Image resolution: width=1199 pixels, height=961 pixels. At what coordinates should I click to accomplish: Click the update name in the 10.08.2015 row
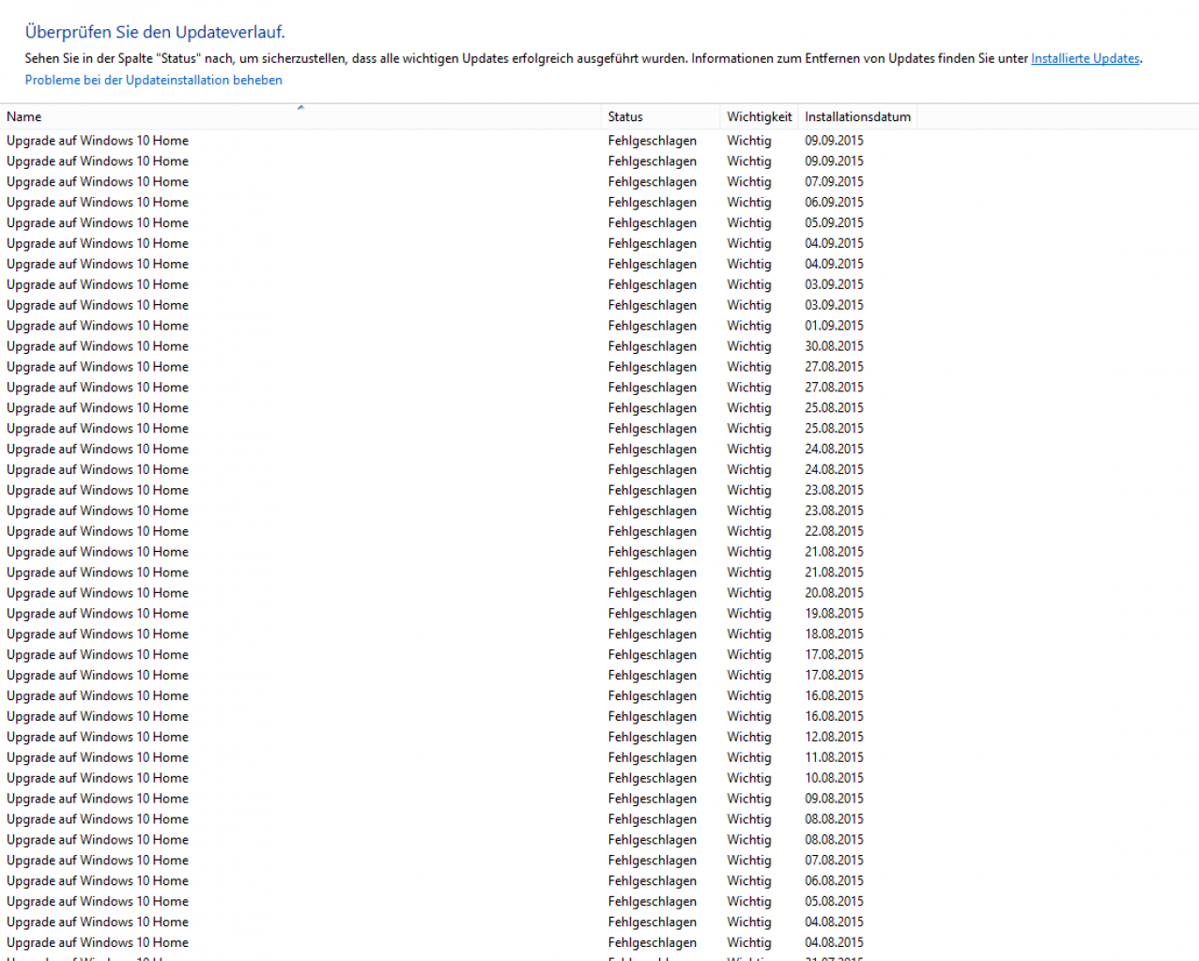point(98,778)
